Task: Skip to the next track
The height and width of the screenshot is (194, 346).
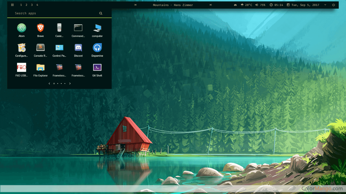Action: tap(211, 5)
